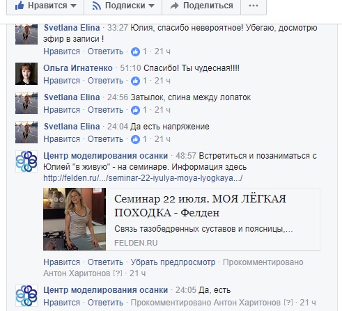
Task: Open like reaction icon on Ольга Игнатенко comment
Action: click(135, 81)
